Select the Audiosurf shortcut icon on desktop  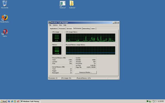(63, 5)
